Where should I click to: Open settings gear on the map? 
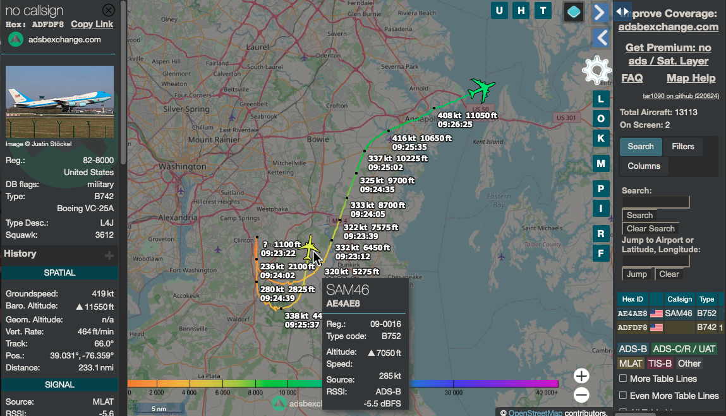coord(597,70)
